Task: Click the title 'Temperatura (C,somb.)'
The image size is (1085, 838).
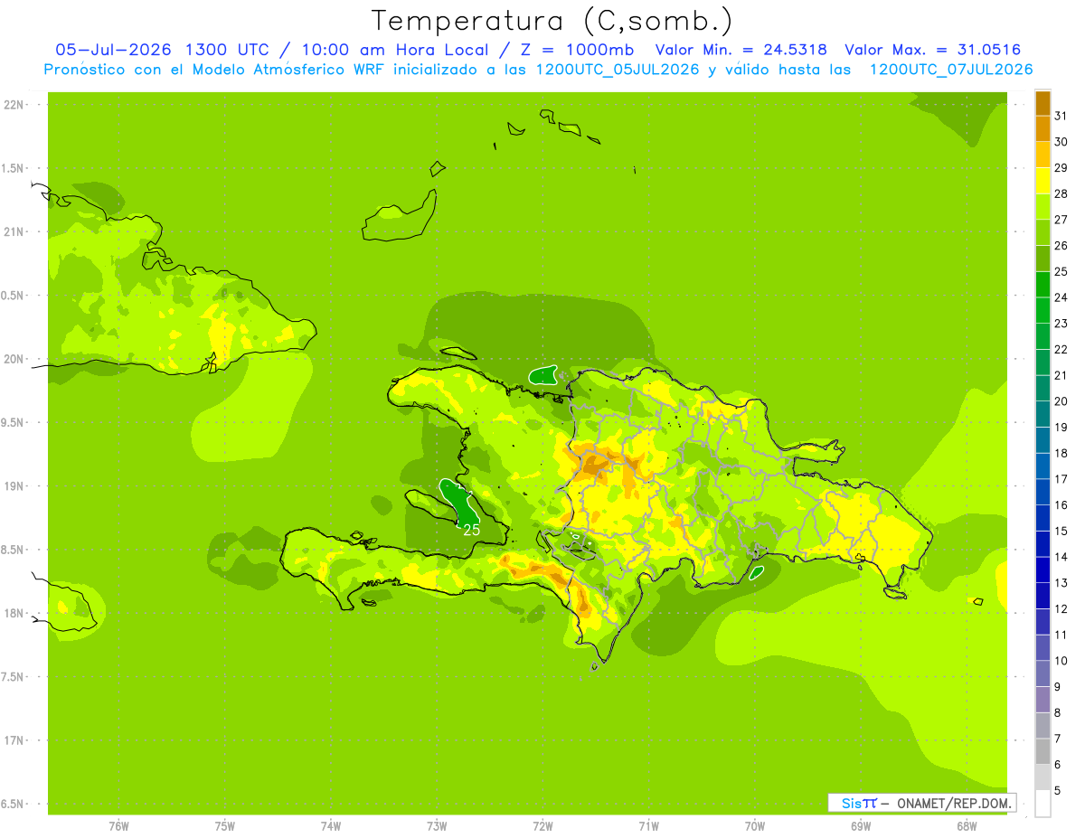Action: coord(552,21)
